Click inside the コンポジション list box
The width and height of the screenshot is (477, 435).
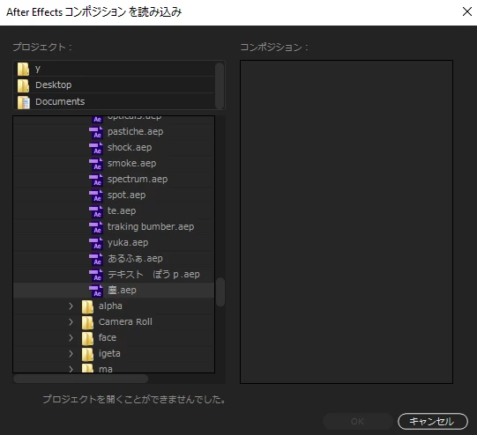347,222
